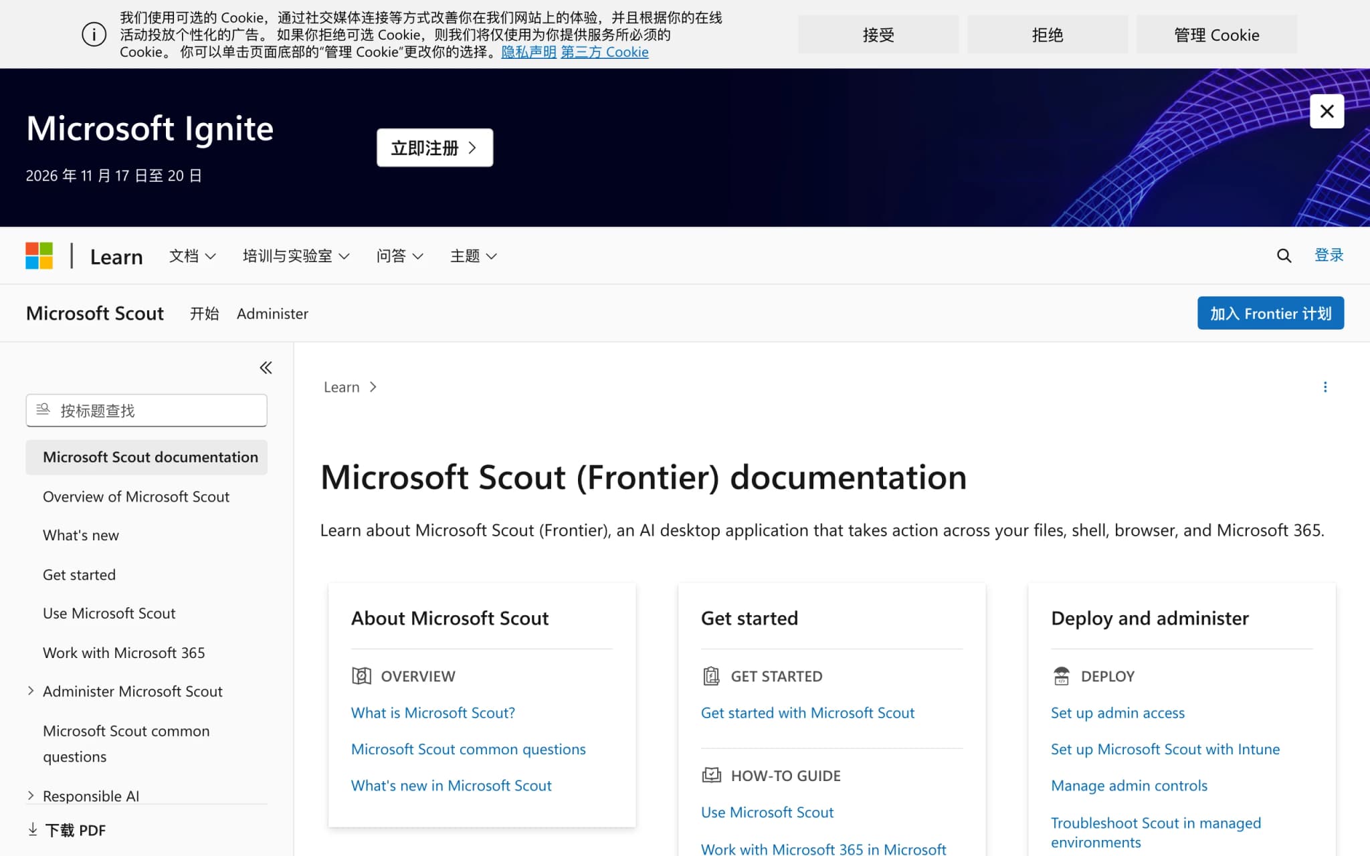
Task: Open the 主题 dropdown menu
Action: tap(473, 256)
